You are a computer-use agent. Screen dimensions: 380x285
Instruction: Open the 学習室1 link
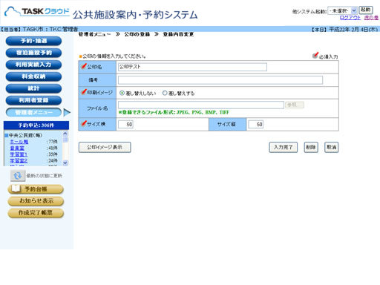(x=19, y=154)
